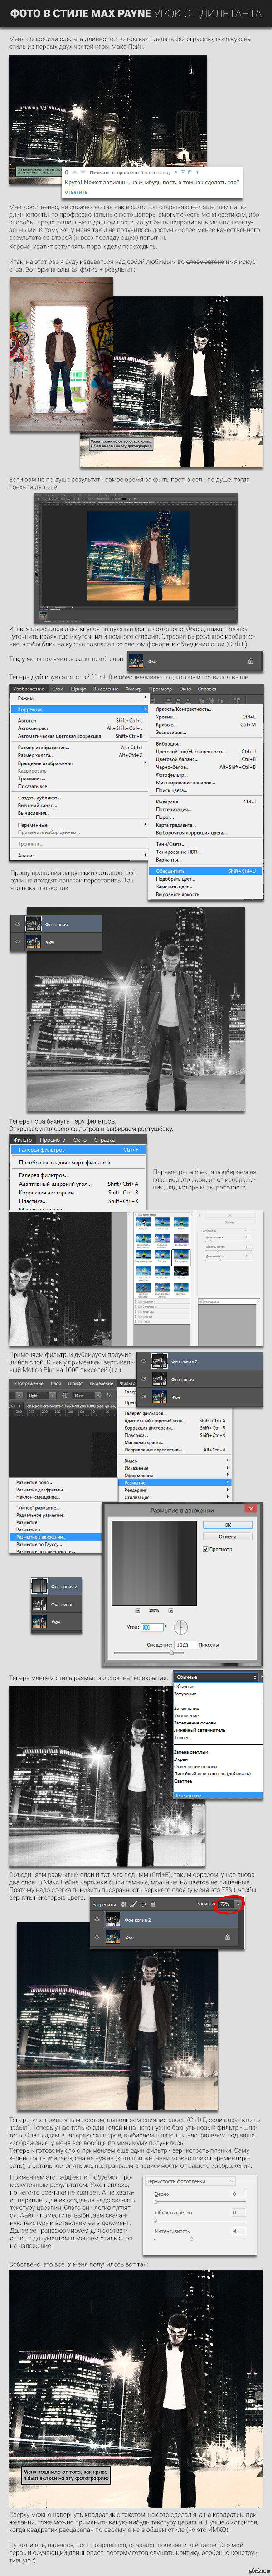
Task: Toggle eye of Фон layer under Закрепить row
Action: [97, 1937]
